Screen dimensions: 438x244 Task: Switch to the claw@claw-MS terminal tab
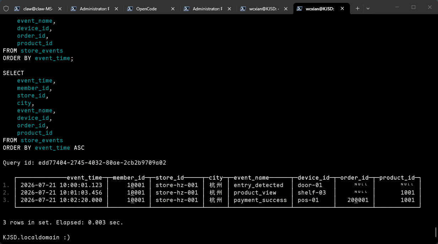click(x=38, y=9)
